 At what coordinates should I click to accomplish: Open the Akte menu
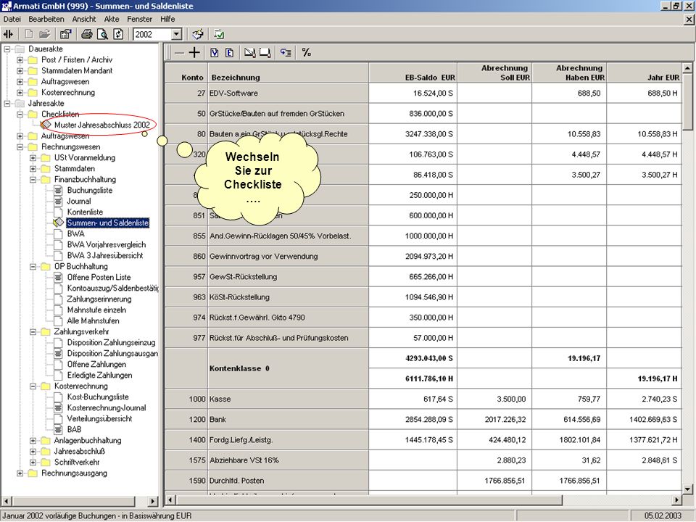coord(112,19)
